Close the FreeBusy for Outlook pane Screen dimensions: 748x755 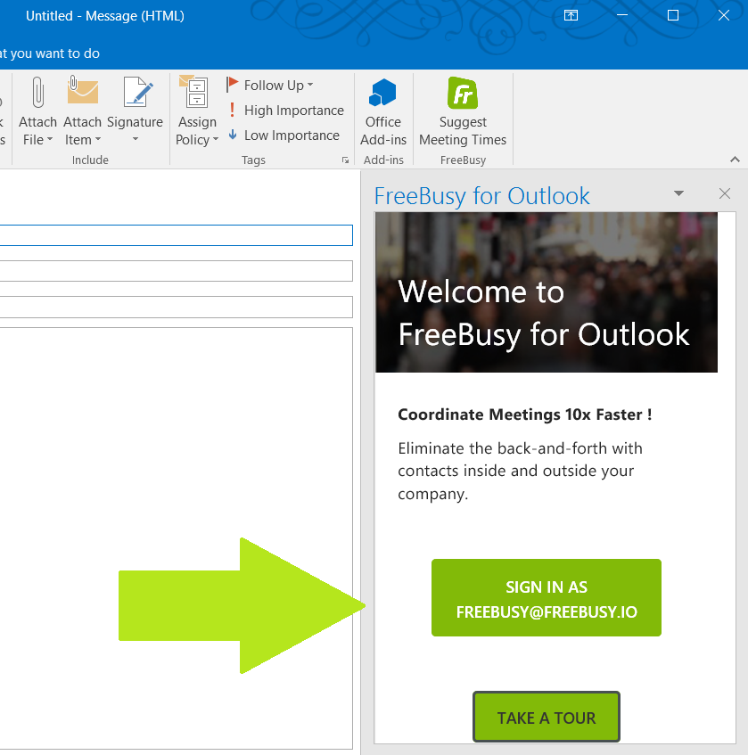(725, 193)
